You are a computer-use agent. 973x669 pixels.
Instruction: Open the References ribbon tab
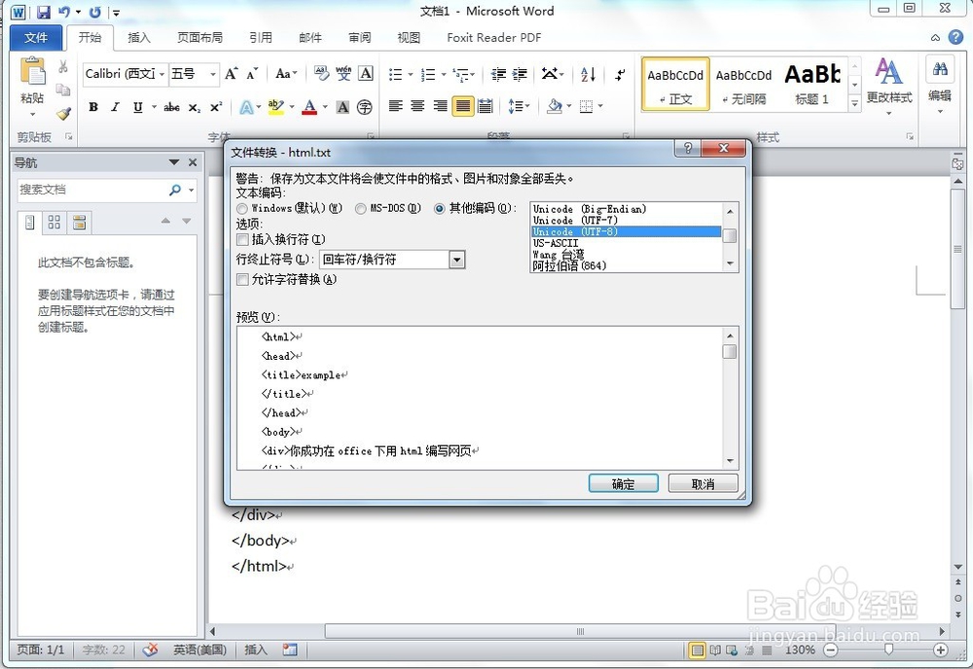(261, 38)
